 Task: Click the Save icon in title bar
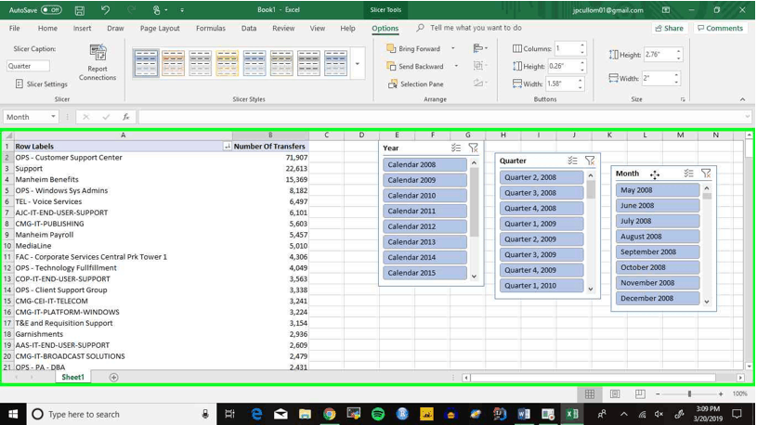coord(80,10)
